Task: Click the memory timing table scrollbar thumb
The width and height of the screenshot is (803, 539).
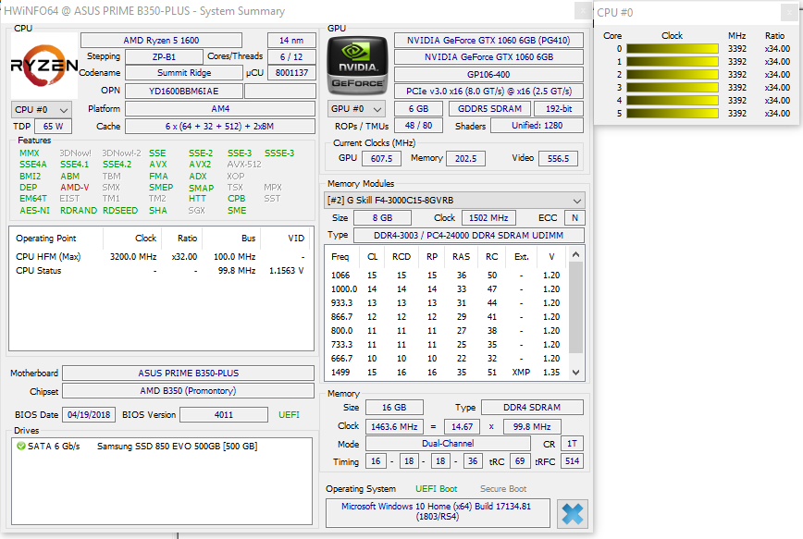Action: [x=575, y=307]
